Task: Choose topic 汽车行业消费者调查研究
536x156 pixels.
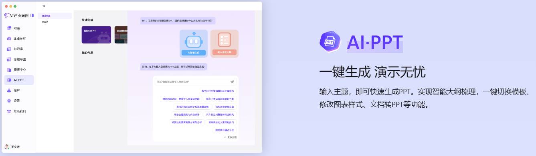Action: (220, 115)
